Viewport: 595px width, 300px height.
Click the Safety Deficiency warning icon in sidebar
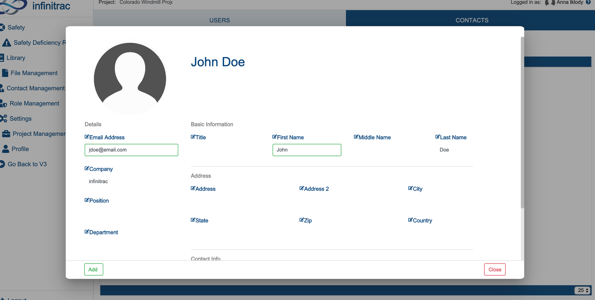point(6,42)
